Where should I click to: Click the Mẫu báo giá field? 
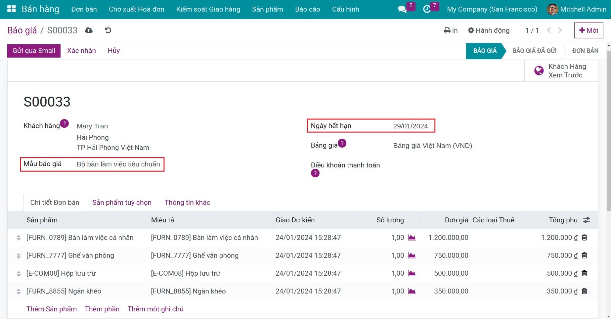[x=118, y=164]
